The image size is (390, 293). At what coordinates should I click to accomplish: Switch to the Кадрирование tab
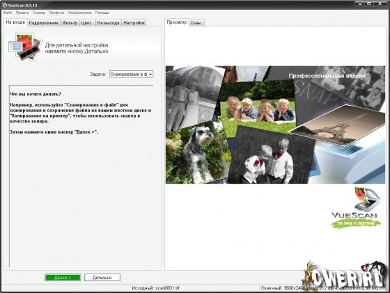point(43,22)
